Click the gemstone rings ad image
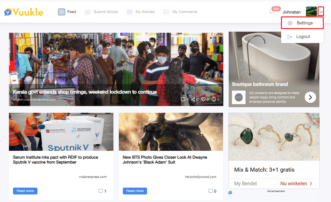The image size is (331, 202). click(274, 137)
